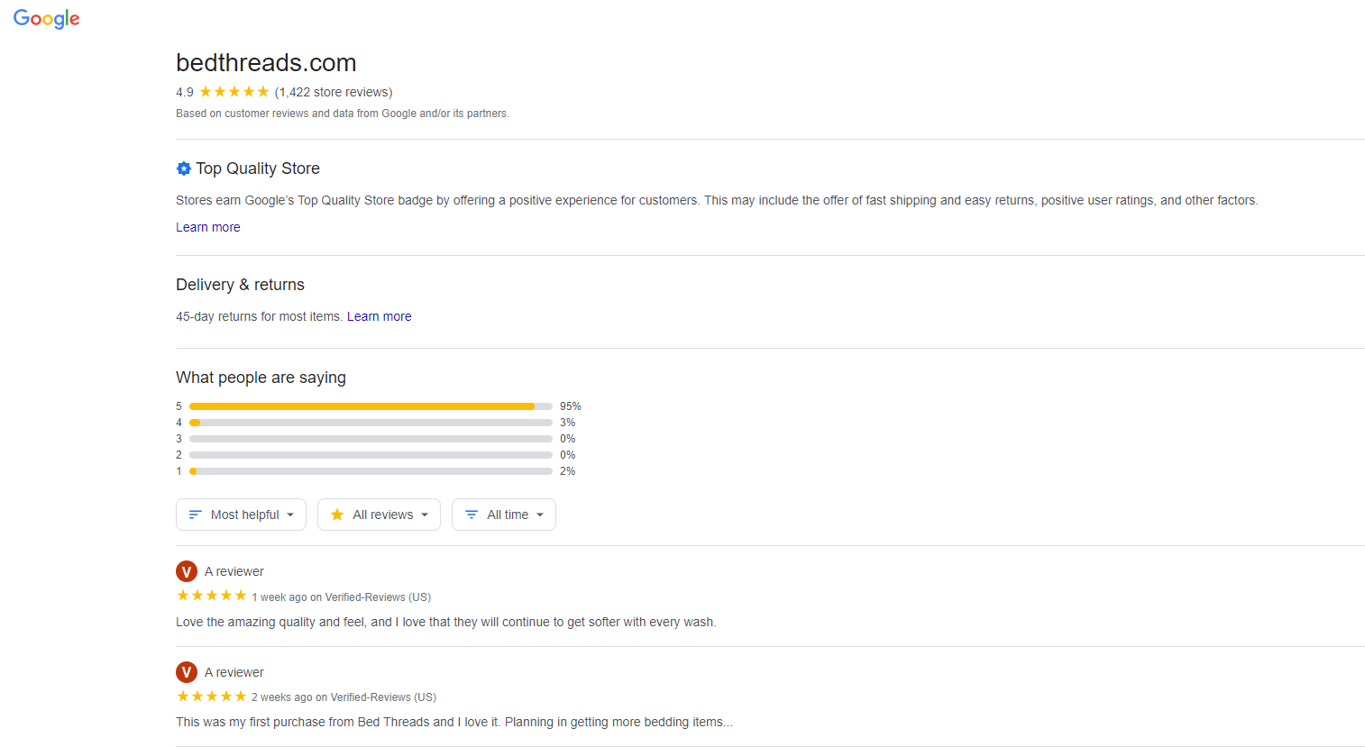Click the star icon in All reviews filter
The width and height of the screenshot is (1365, 747).
point(337,515)
